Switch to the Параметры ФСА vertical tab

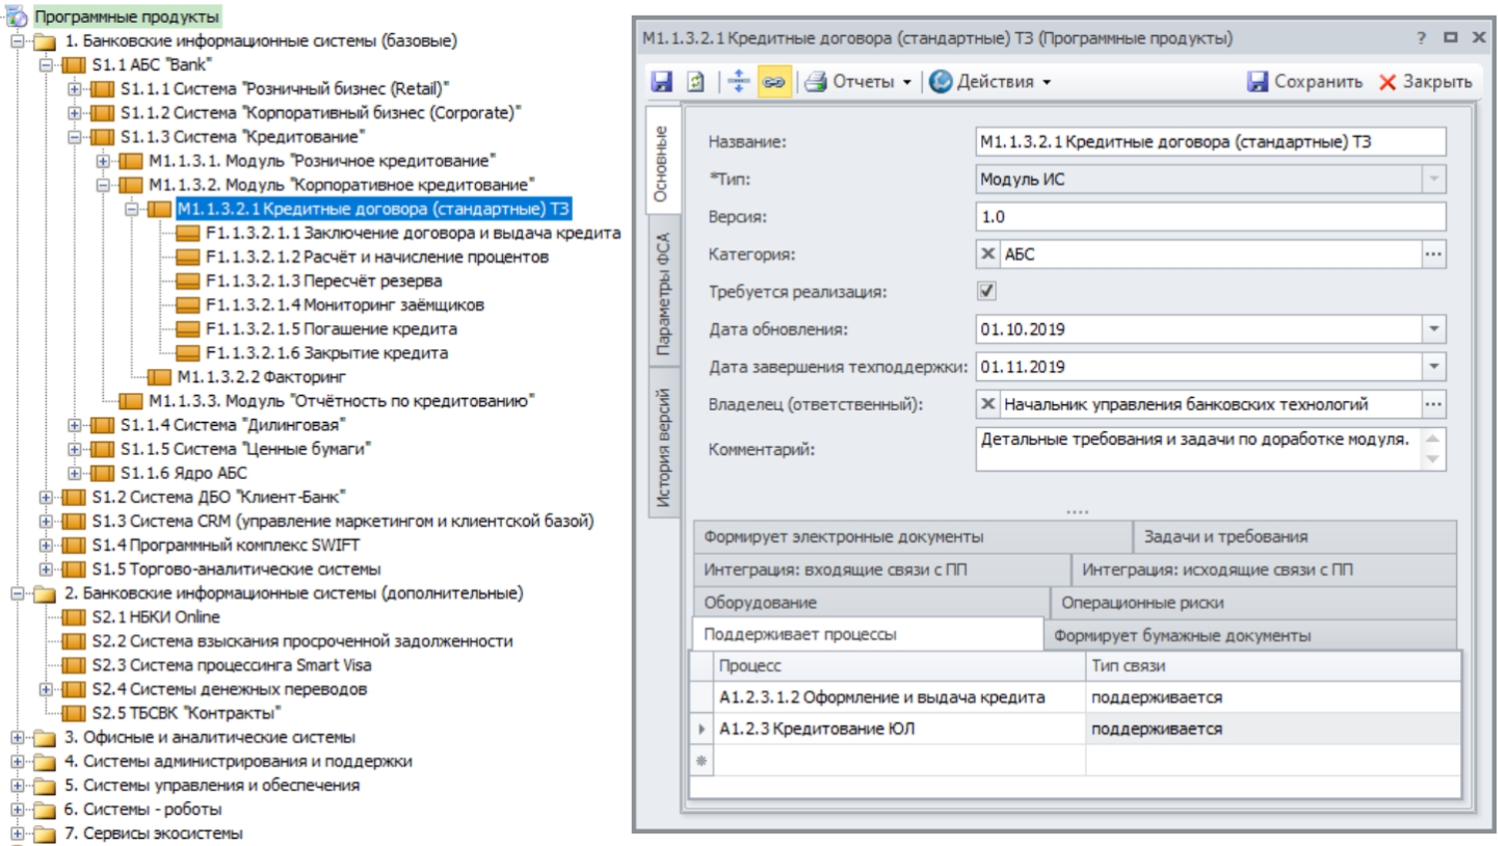point(663,294)
